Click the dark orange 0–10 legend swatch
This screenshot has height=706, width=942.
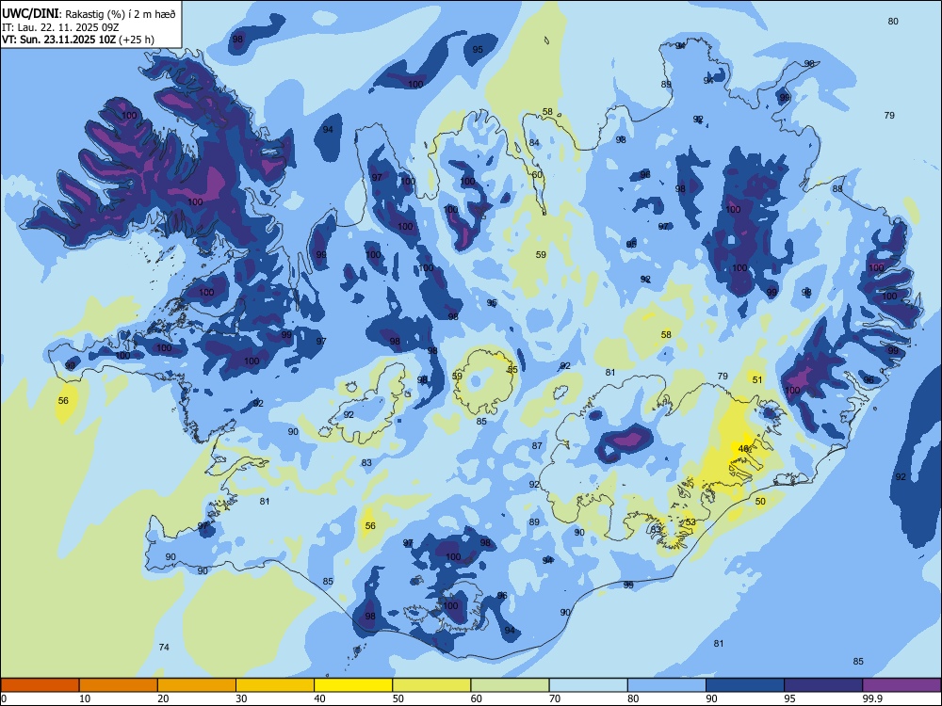pos(40,685)
